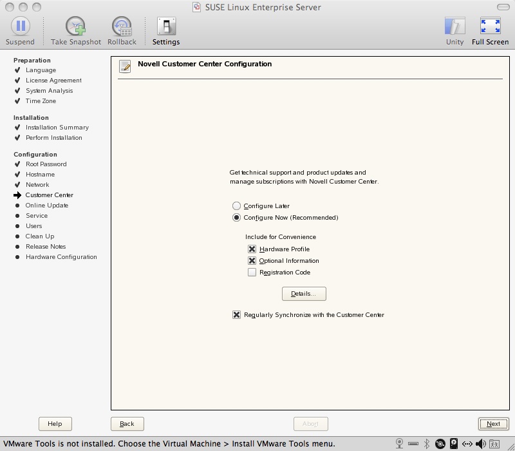515x451 pixels.
Task: Click Release Notes step
Action: [46, 247]
